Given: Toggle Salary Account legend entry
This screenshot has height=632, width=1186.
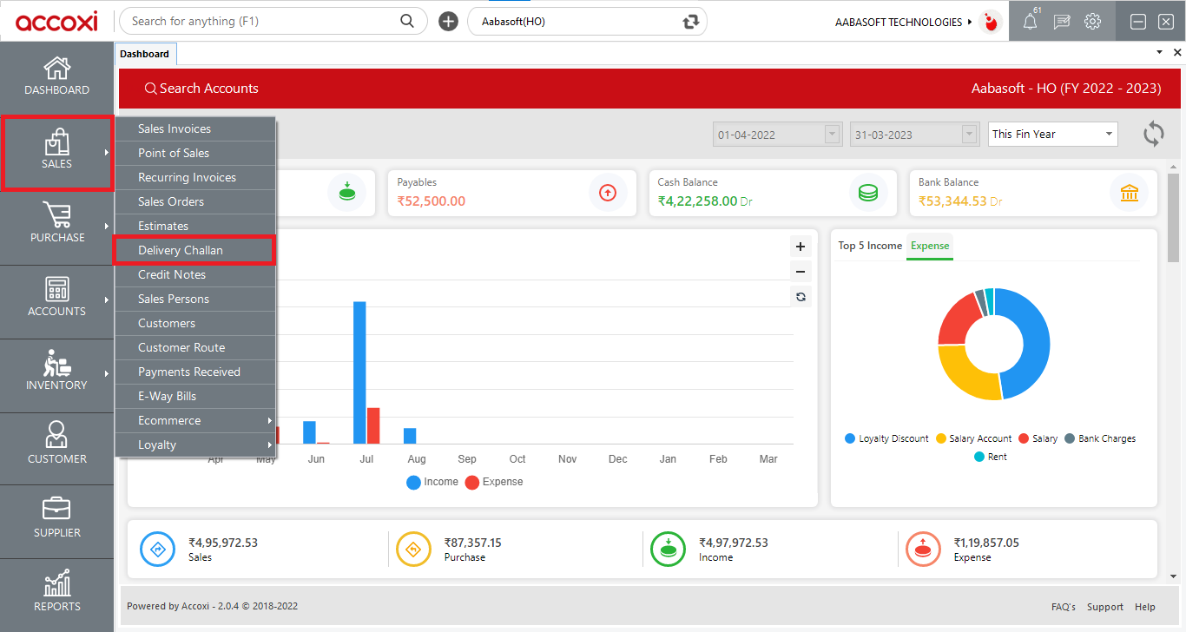Looking at the screenshot, I should [x=974, y=438].
